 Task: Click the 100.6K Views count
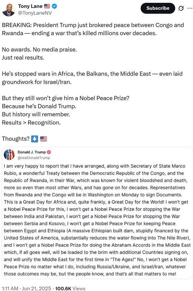(x=70, y=288)
